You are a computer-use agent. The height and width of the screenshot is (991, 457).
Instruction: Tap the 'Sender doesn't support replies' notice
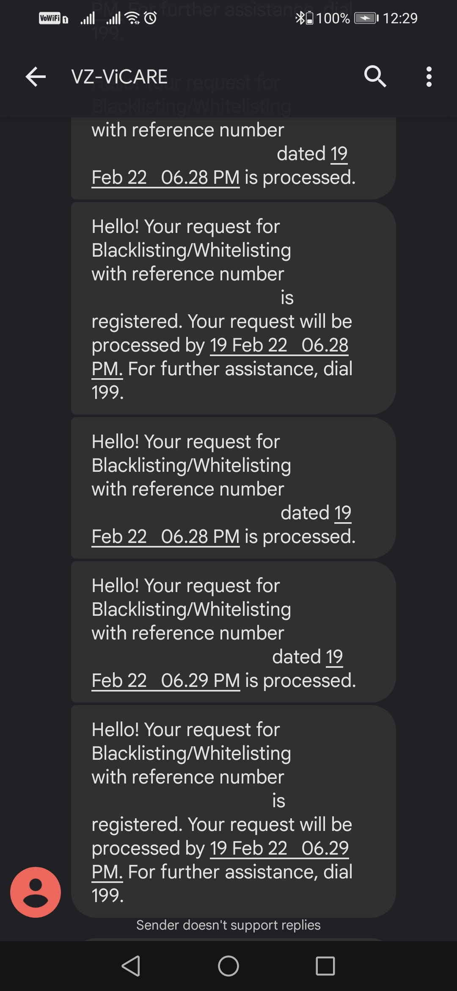coord(228,925)
